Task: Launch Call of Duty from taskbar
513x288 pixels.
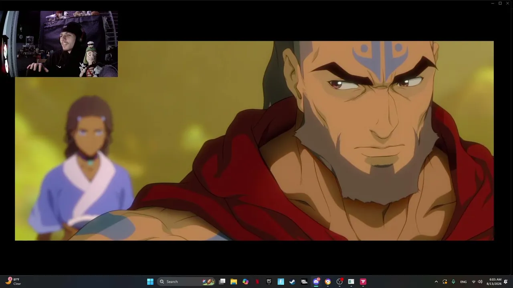Action: point(304,282)
